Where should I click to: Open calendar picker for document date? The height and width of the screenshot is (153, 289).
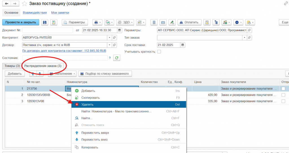pyautogui.click(x=120, y=30)
